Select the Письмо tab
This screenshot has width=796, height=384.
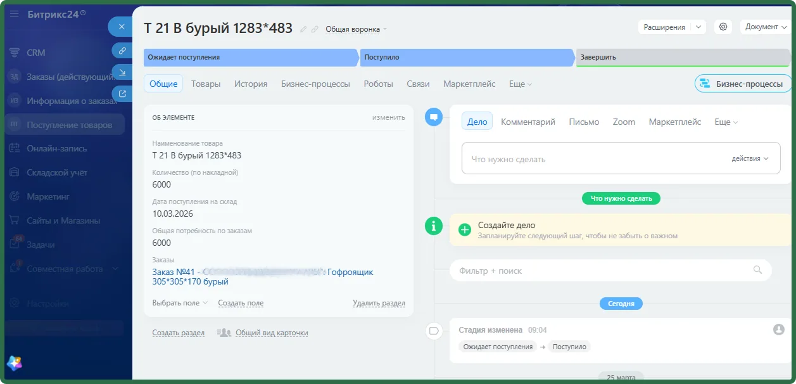tap(584, 122)
